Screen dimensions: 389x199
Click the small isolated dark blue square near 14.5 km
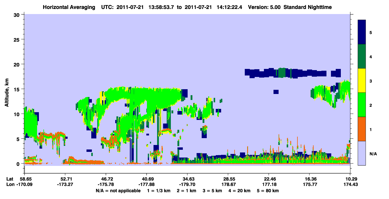(x=276, y=92)
